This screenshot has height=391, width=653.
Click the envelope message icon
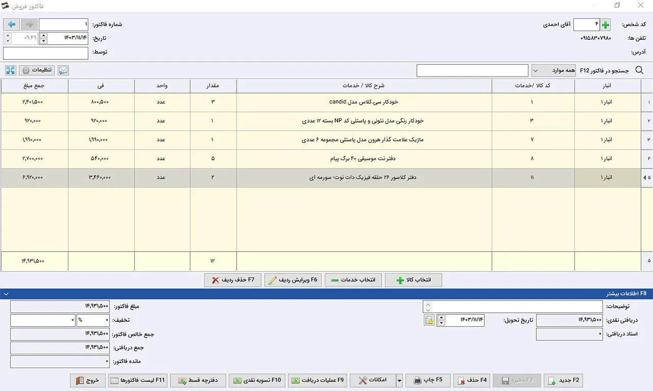coord(63,70)
